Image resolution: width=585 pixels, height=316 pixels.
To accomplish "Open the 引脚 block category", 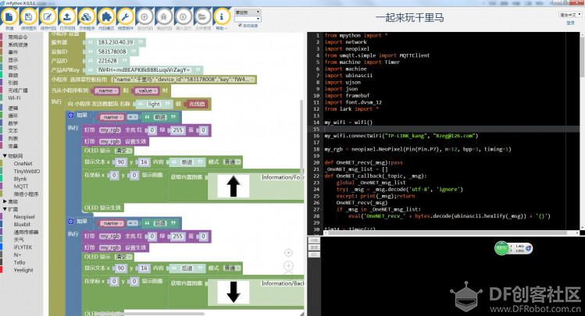I will [12, 83].
